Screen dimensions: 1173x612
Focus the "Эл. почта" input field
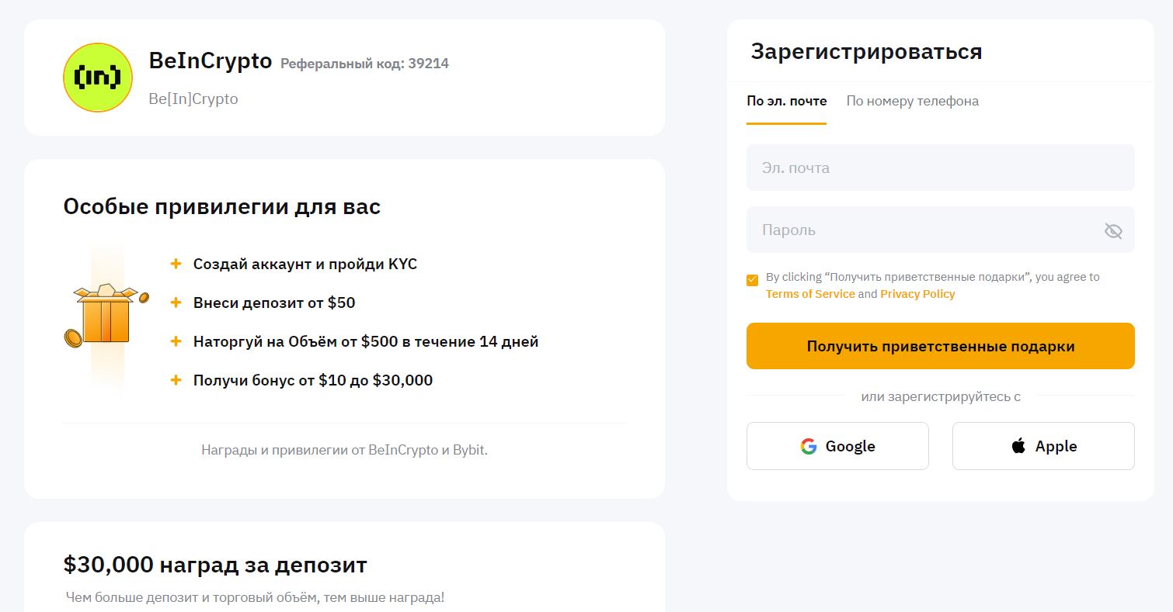click(x=940, y=168)
